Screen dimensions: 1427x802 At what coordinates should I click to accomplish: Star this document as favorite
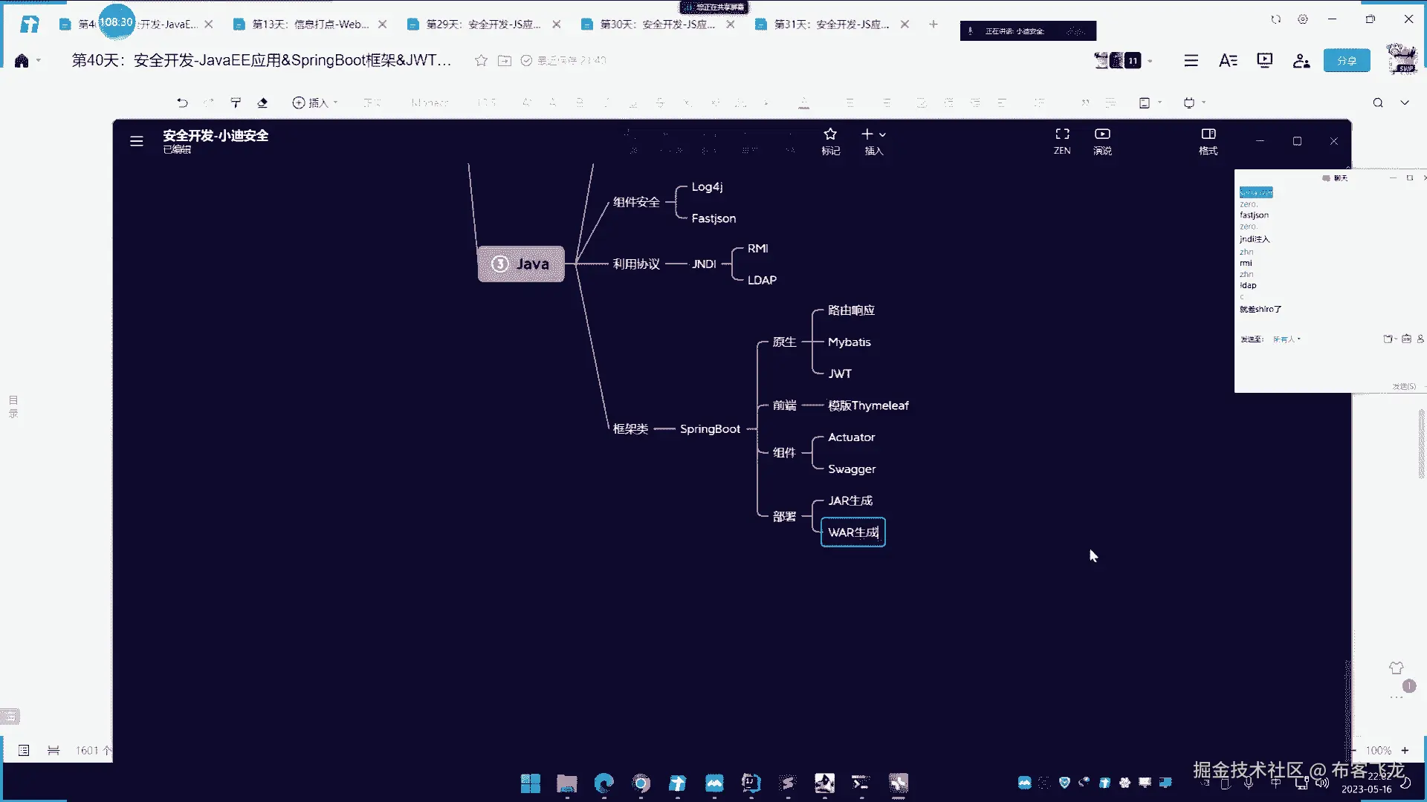pos(481,60)
